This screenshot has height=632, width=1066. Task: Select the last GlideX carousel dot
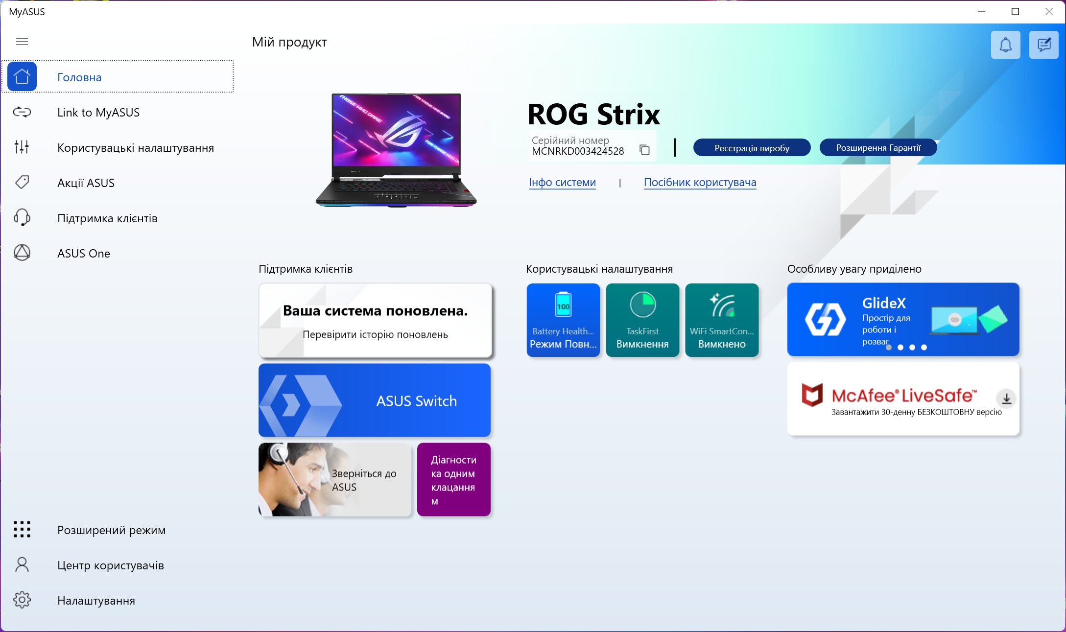click(x=924, y=348)
